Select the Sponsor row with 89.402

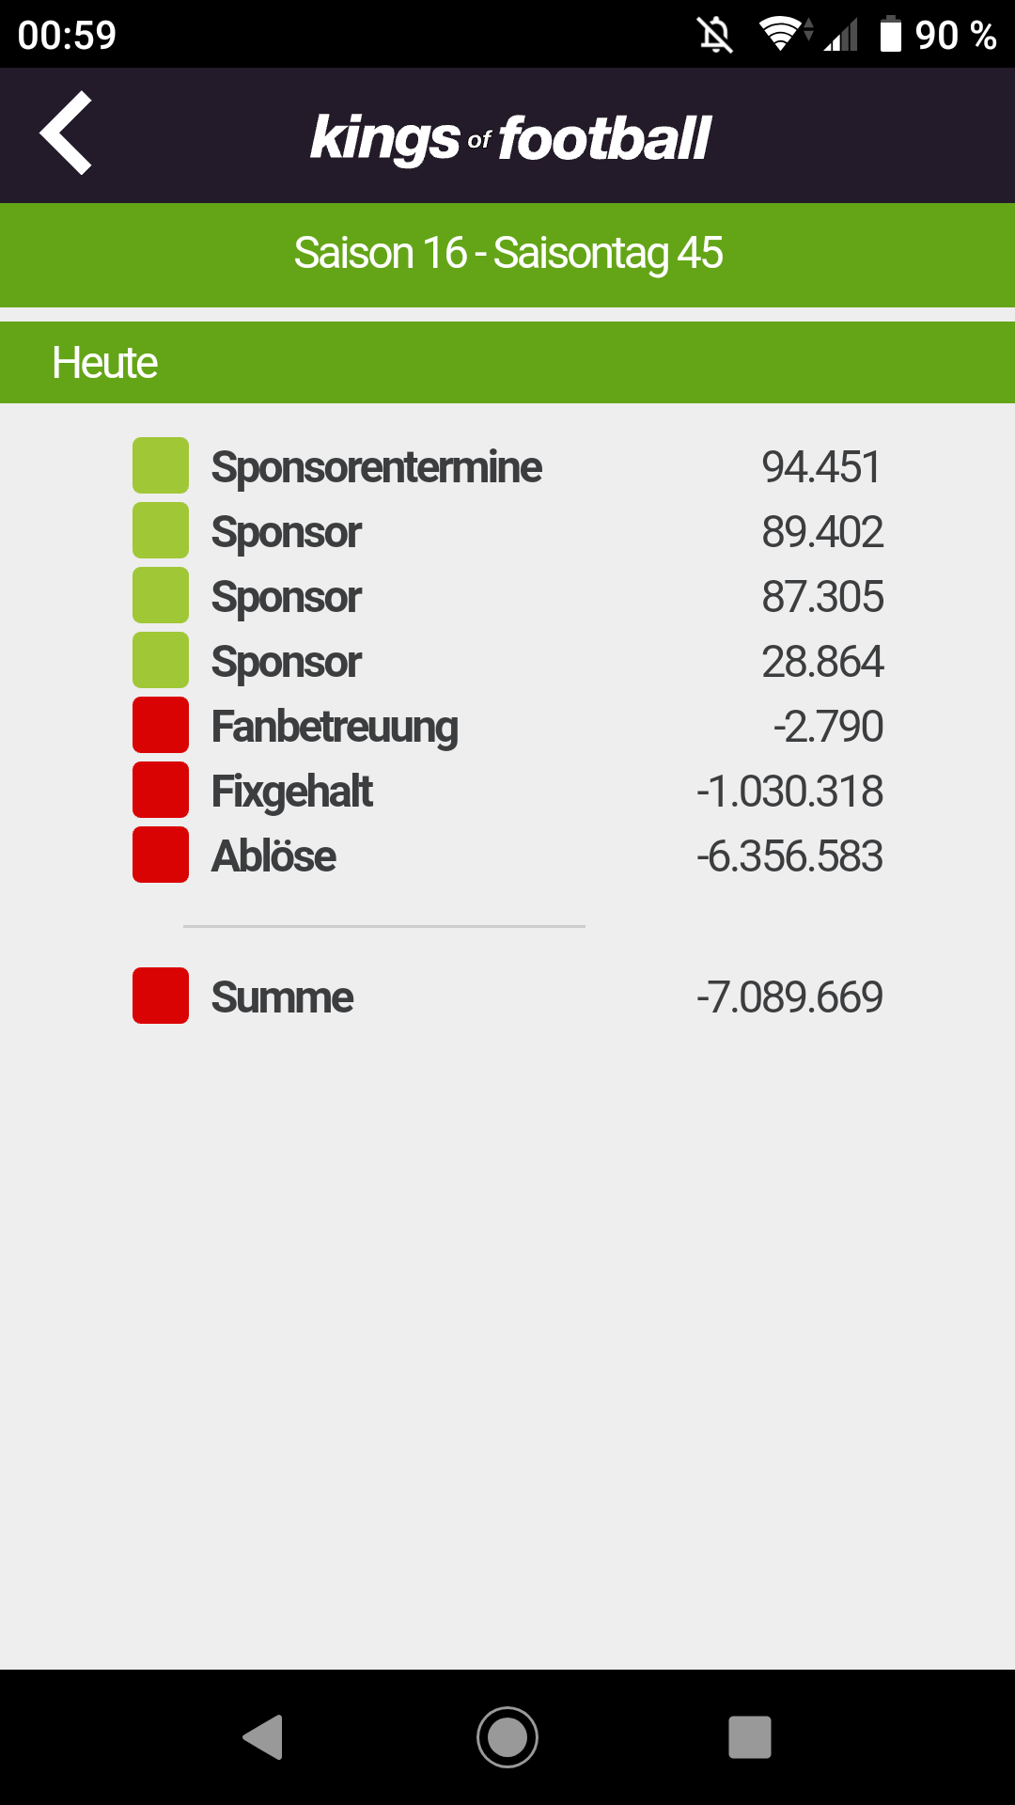(x=507, y=531)
